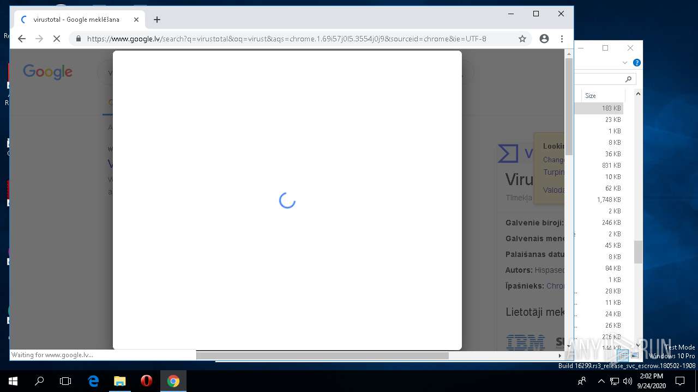Click the File Explorer scroll-down arrow
This screenshot has height=392, width=698.
(638, 346)
